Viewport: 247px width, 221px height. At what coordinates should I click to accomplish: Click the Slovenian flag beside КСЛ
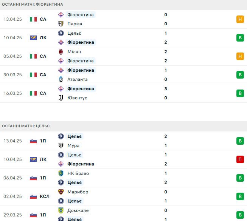[33, 196]
